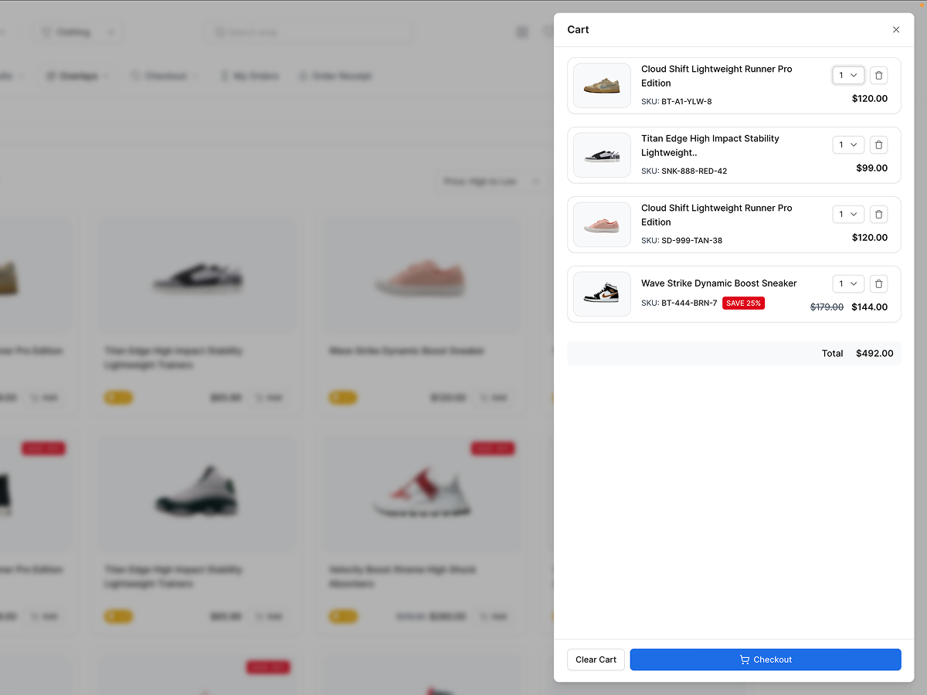Open quantity dropdown for SKU BT-A1-YLW-8 item

(x=847, y=76)
